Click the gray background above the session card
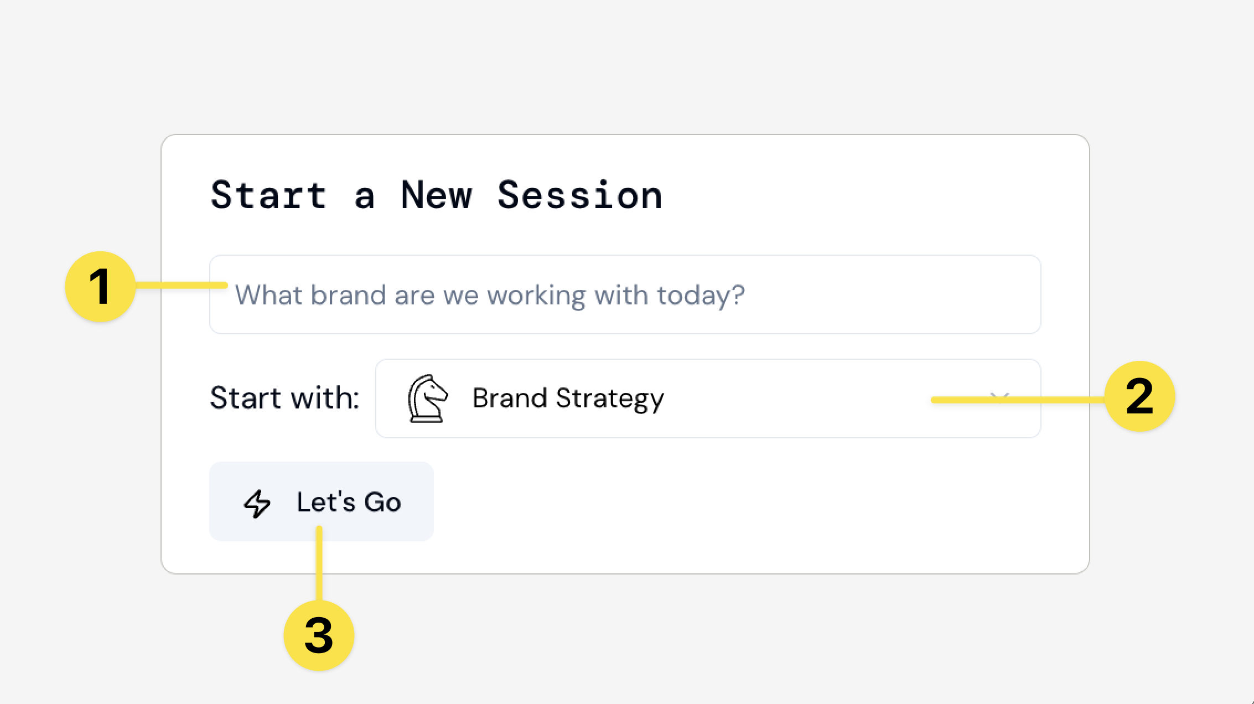This screenshot has height=704, width=1254. 625,66
